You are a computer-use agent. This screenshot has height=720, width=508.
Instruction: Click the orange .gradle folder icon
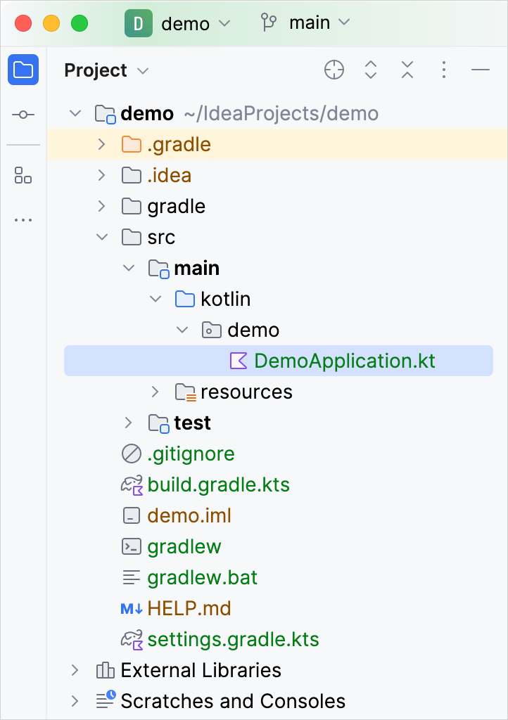132,144
